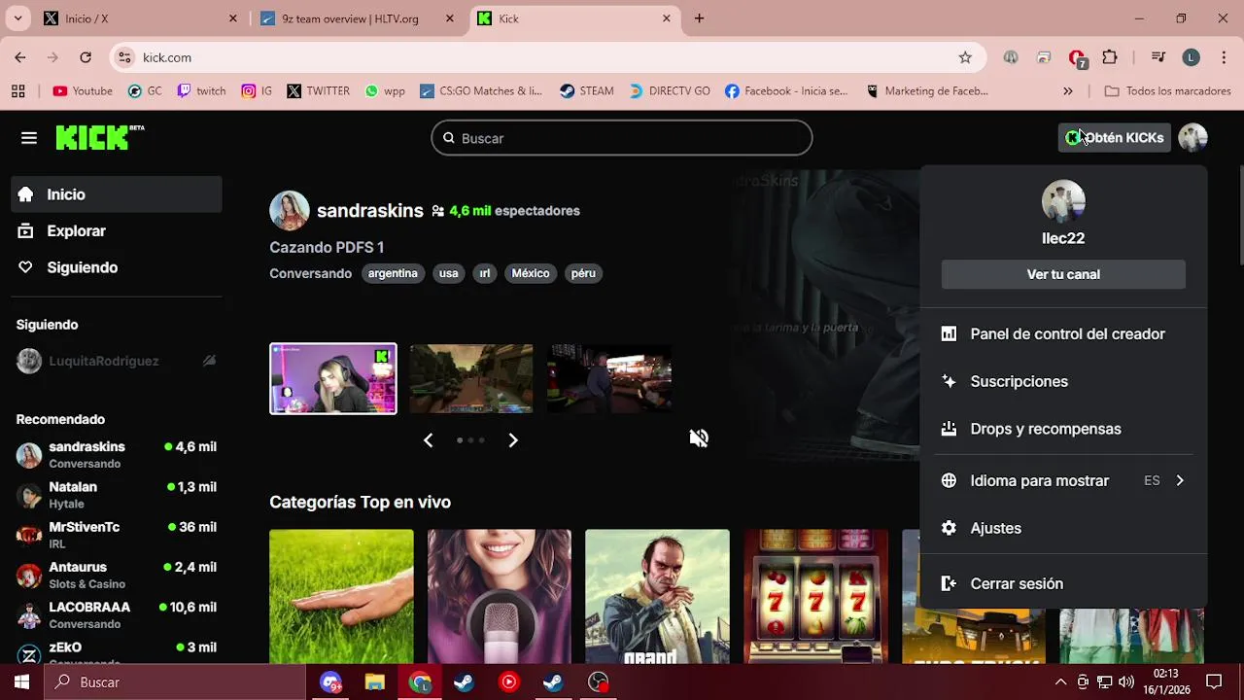
Task: Open sandraskins avatar on featured stream
Action: [x=290, y=211]
